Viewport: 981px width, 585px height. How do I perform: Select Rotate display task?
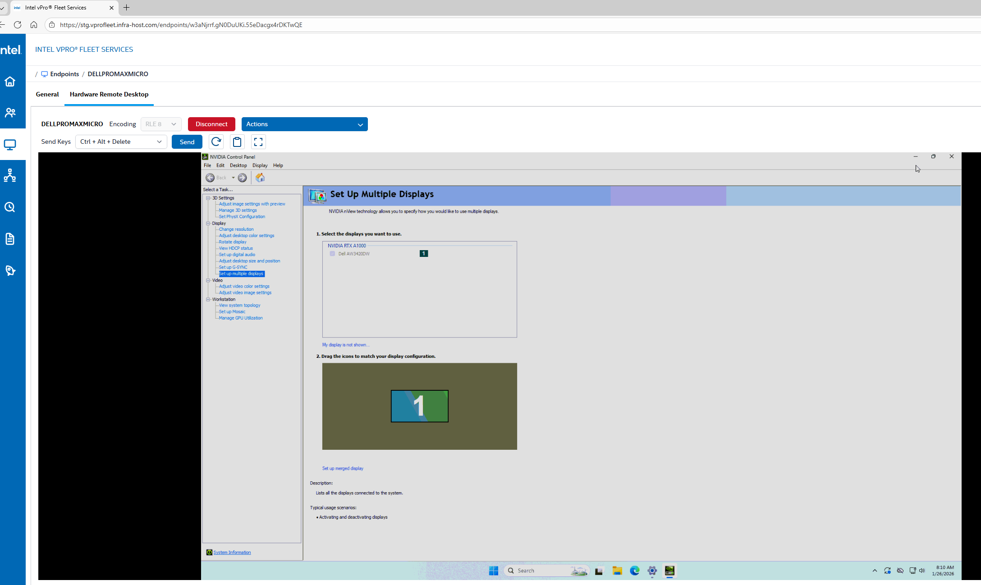233,242
